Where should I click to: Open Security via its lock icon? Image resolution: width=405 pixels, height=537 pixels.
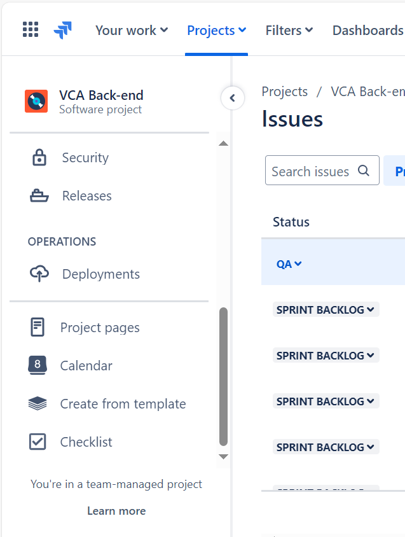point(39,158)
